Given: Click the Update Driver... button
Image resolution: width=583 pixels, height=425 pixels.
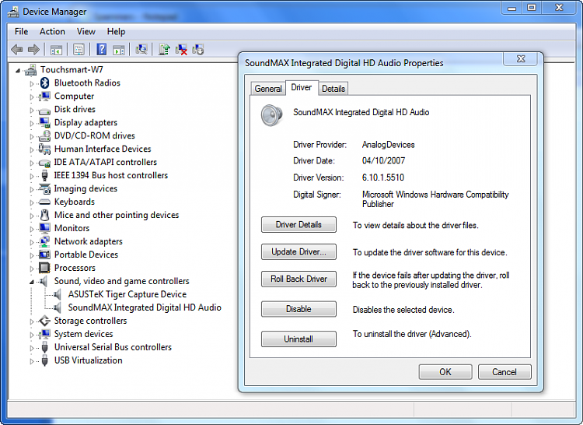Looking at the screenshot, I should pos(298,251).
